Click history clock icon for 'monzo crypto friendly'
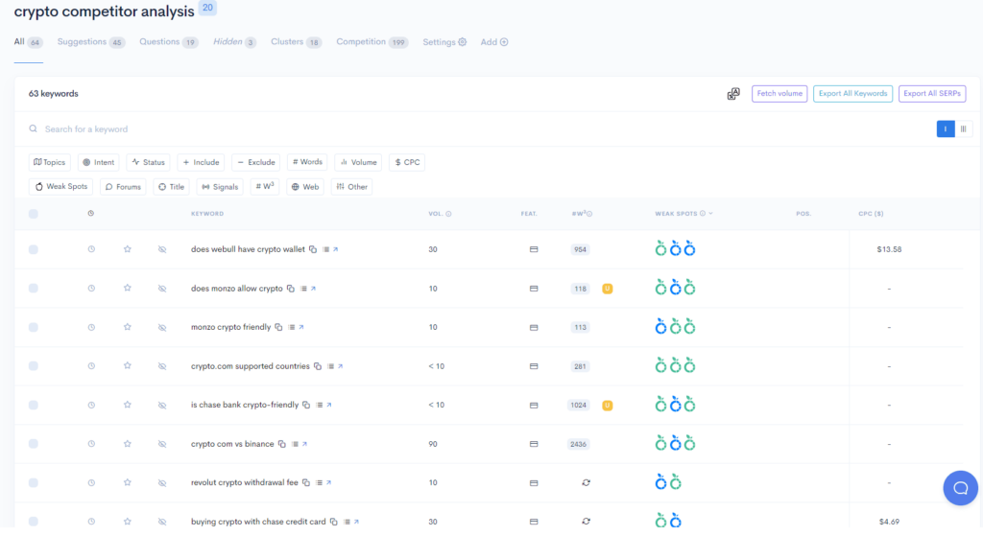 91,327
